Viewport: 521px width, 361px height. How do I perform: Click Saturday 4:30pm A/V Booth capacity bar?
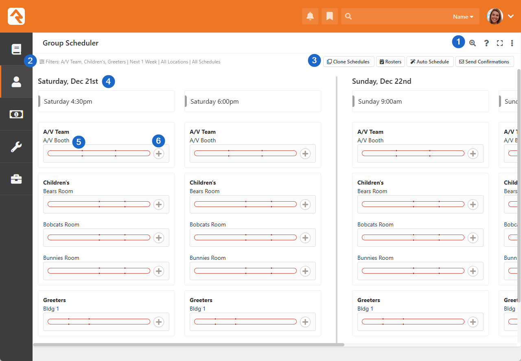(x=99, y=153)
